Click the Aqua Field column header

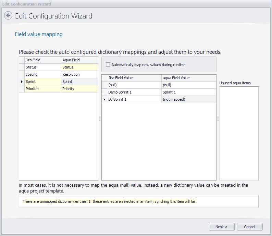coord(79,60)
